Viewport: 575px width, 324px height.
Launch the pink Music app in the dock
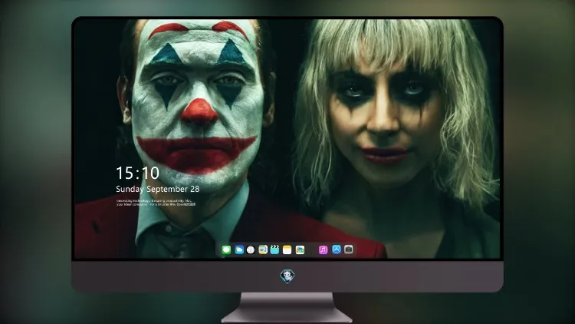323,250
